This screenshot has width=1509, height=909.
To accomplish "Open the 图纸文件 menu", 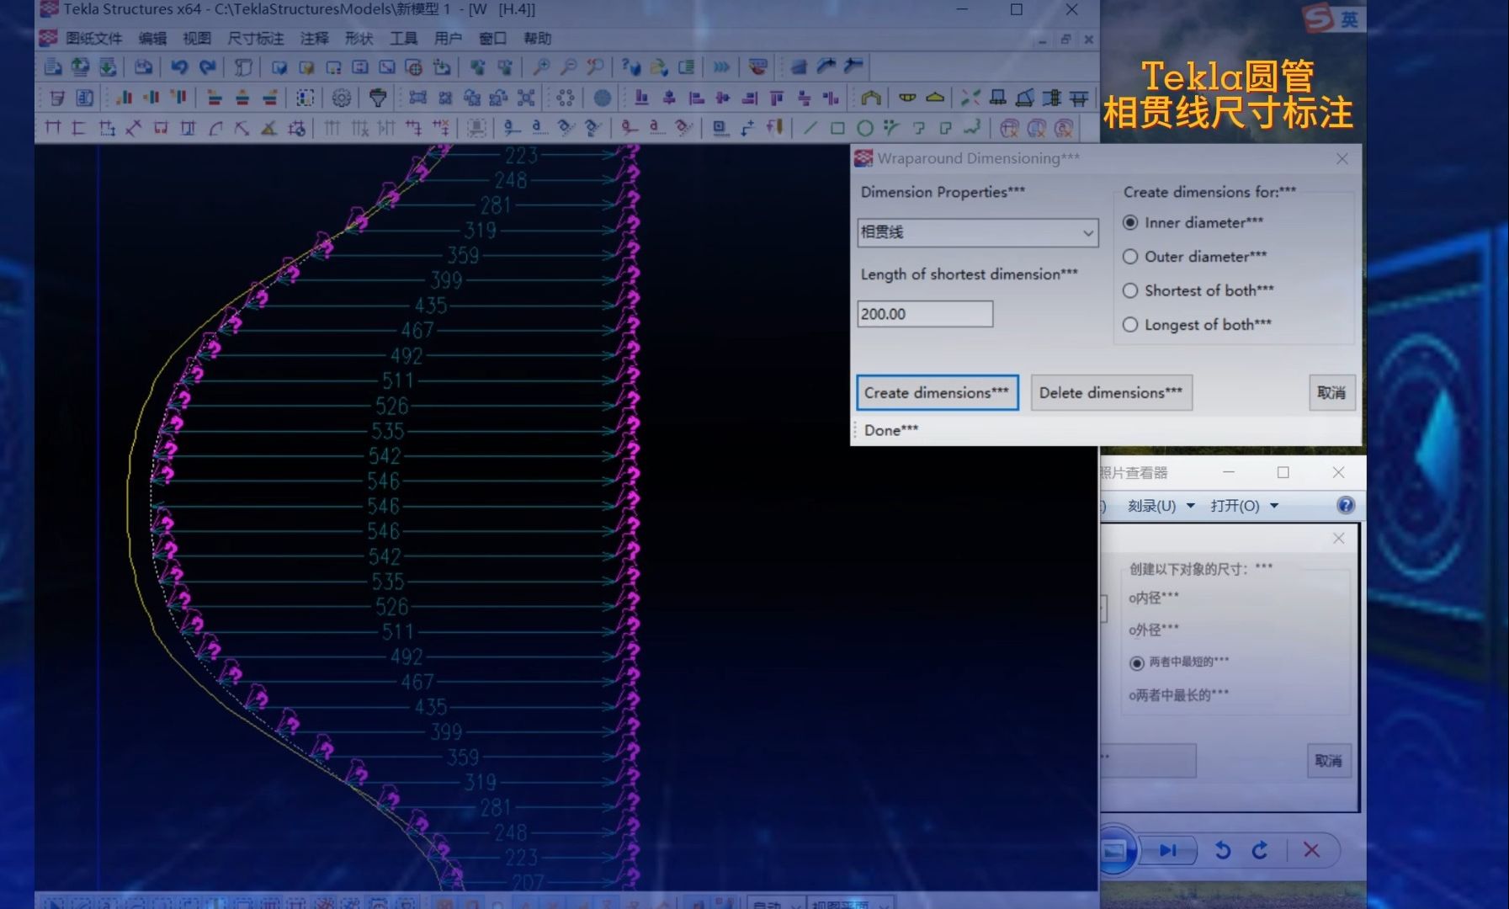I will [x=93, y=39].
